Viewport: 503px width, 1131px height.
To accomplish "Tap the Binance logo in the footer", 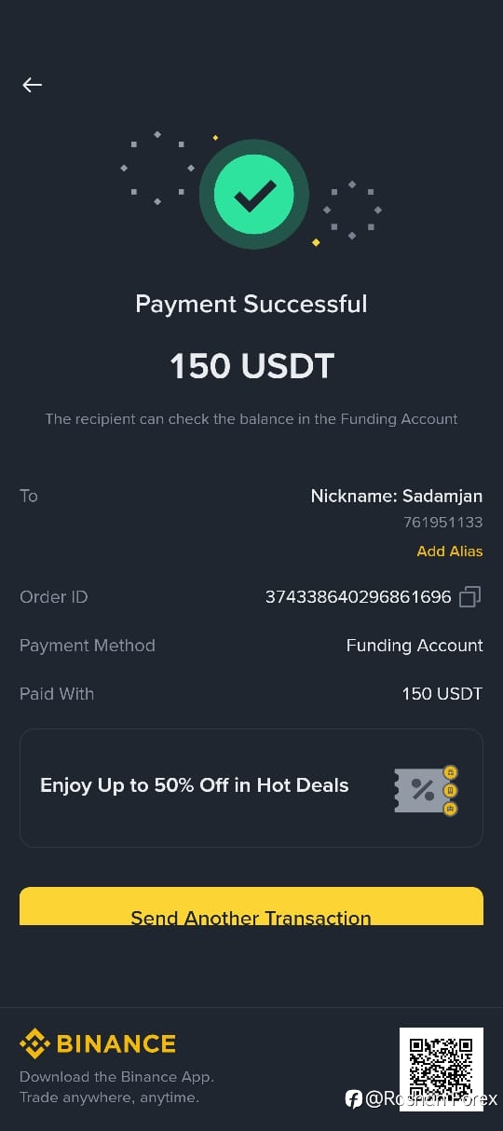I will (x=98, y=1043).
